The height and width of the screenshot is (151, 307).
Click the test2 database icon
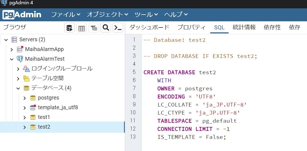(x=33, y=127)
